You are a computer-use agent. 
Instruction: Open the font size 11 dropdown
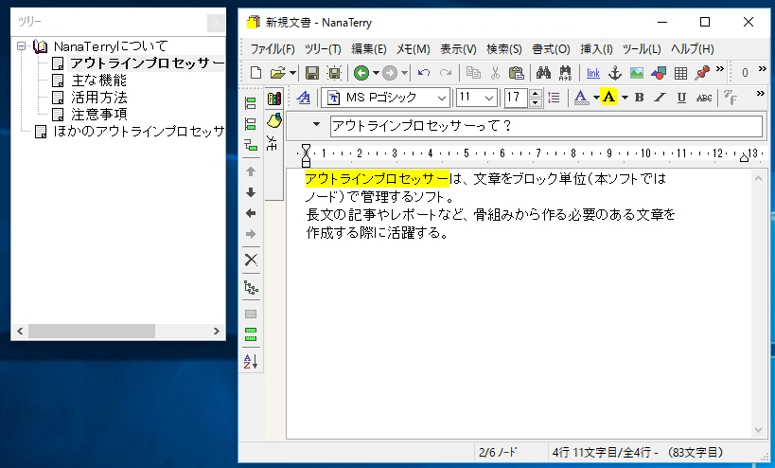[489, 98]
